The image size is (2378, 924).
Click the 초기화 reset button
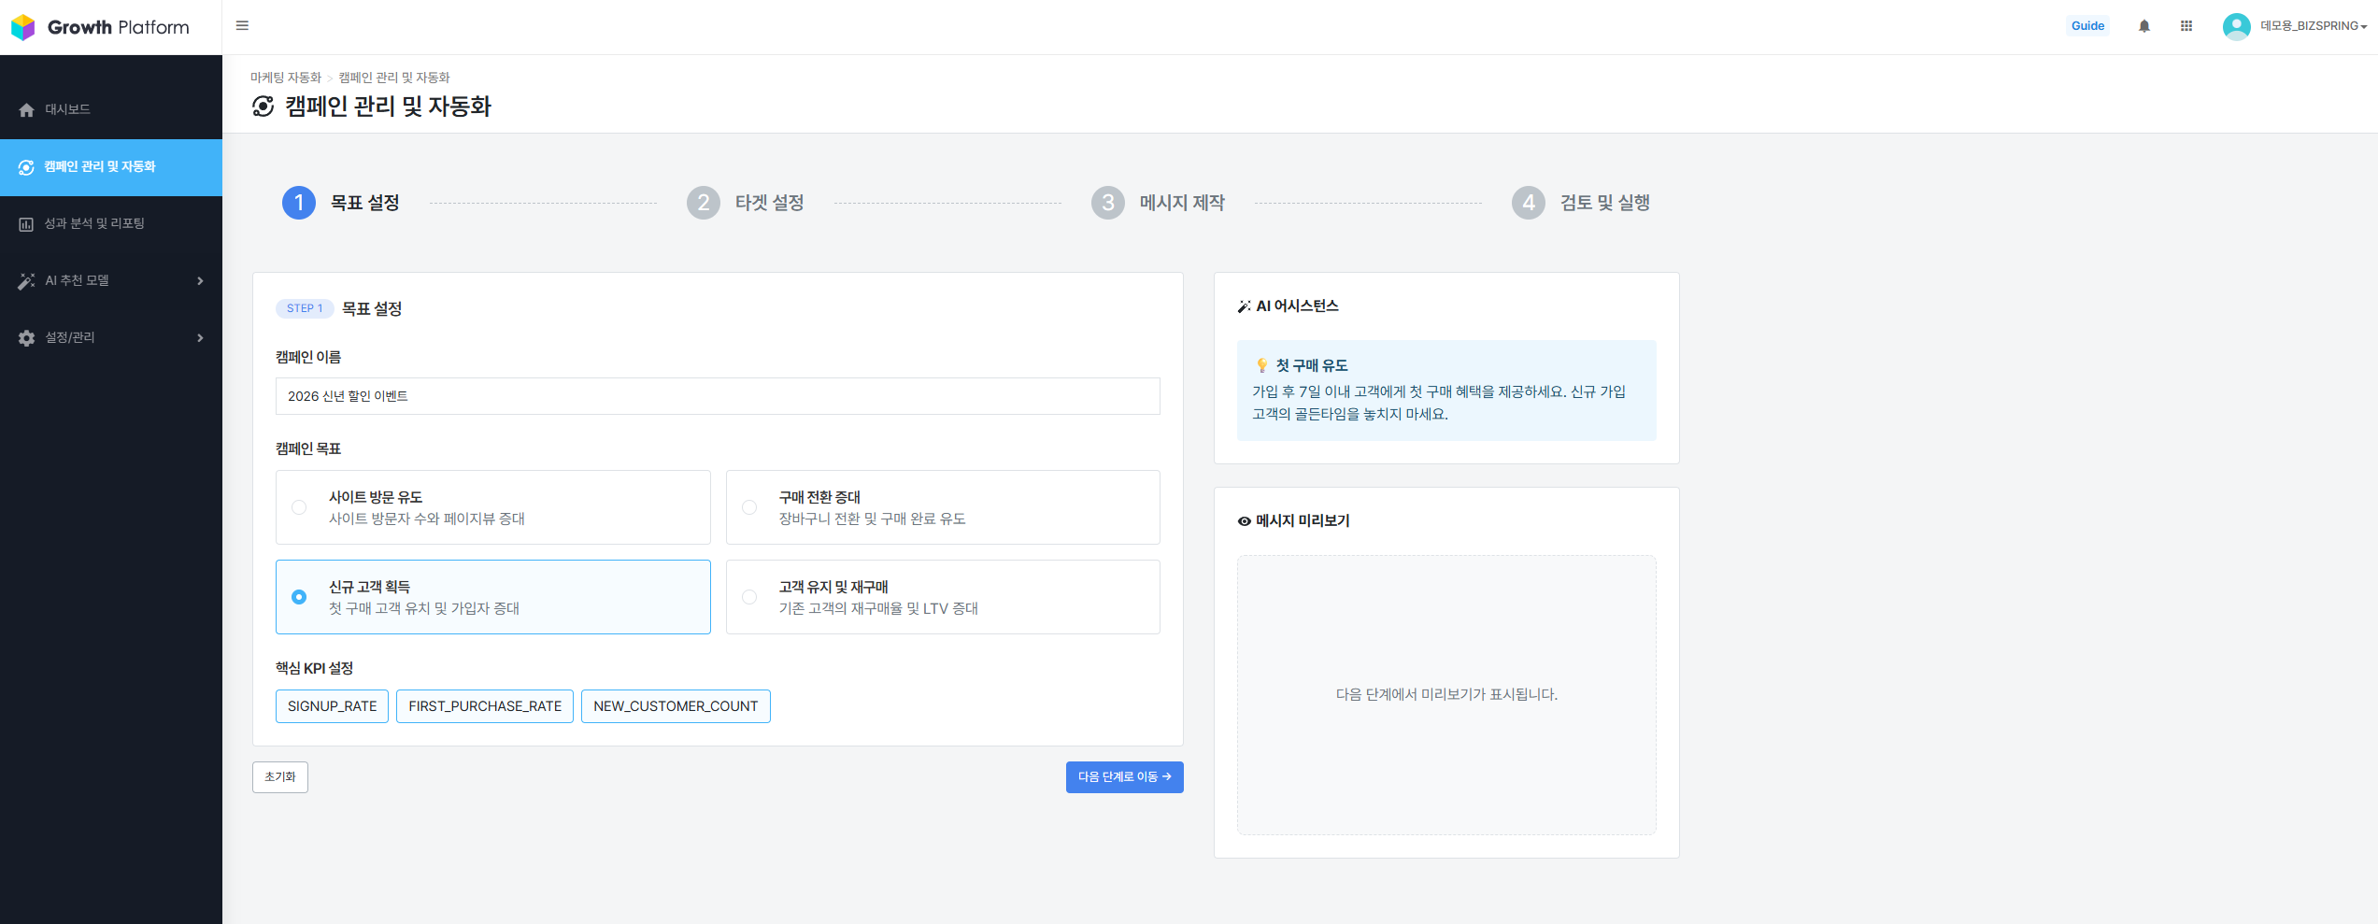click(x=279, y=777)
